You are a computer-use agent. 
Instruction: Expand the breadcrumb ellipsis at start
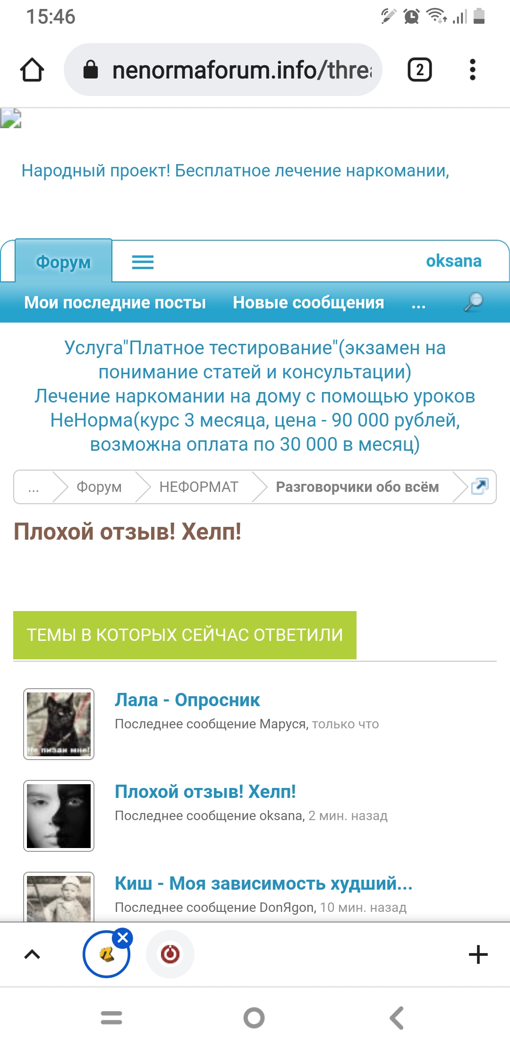click(x=34, y=487)
